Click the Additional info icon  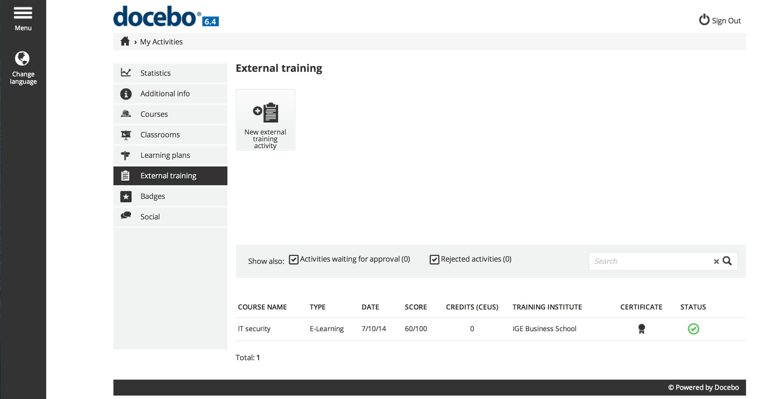point(126,94)
